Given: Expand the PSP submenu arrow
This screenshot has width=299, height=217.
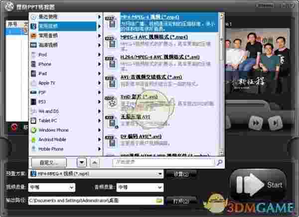Looking at the screenshot, I should tap(99, 92).
